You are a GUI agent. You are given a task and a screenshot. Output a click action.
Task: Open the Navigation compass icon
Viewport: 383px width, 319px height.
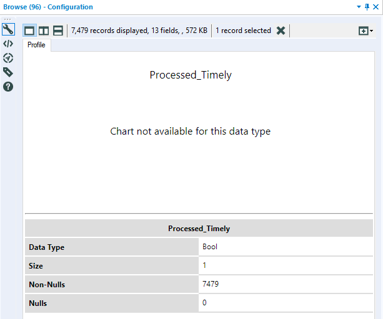point(8,58)
